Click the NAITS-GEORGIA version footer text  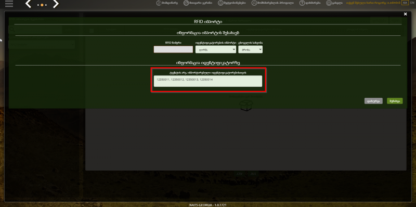(207, 205)
